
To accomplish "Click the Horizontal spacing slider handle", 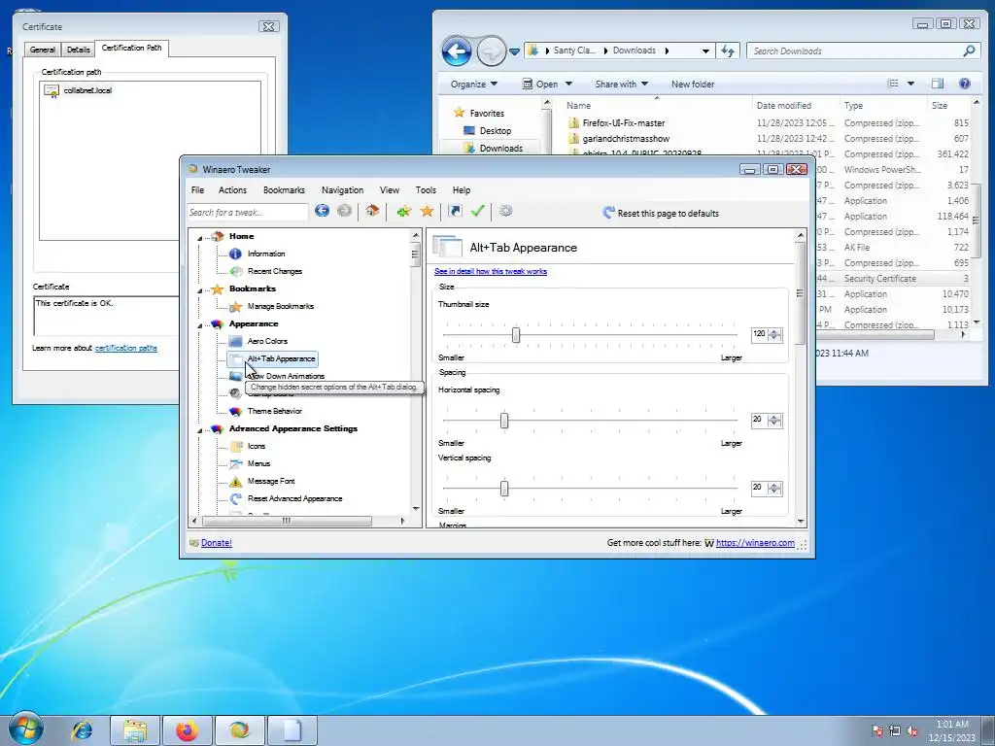I will 504,421.
